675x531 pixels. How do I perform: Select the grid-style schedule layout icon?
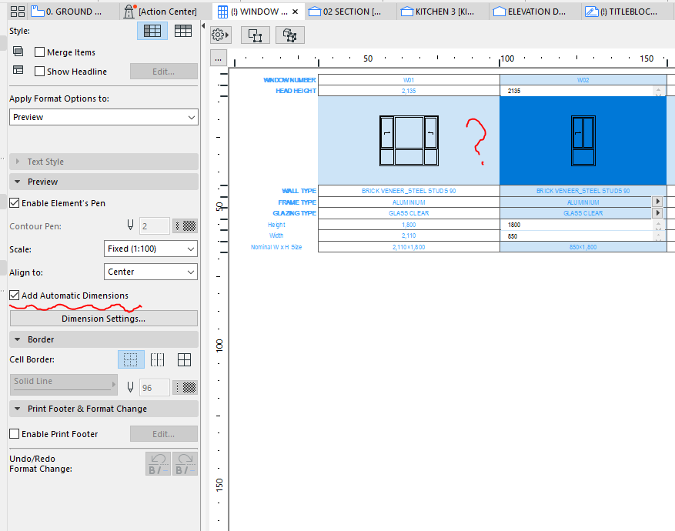151,29
